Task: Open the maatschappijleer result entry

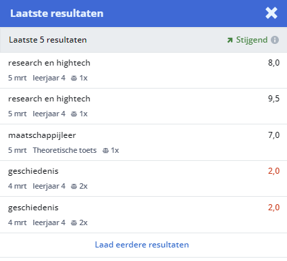Action: click(x=143, y=143)
